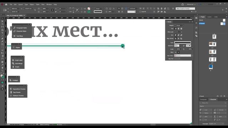Switch to the Layers tab
This screenshot has height=128, width=228.
tap(209, 17)
